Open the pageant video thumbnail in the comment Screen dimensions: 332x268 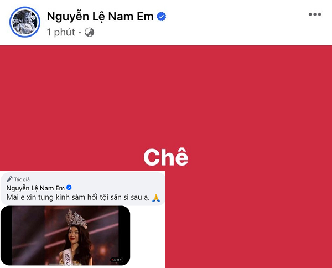(x=65, y=235)
